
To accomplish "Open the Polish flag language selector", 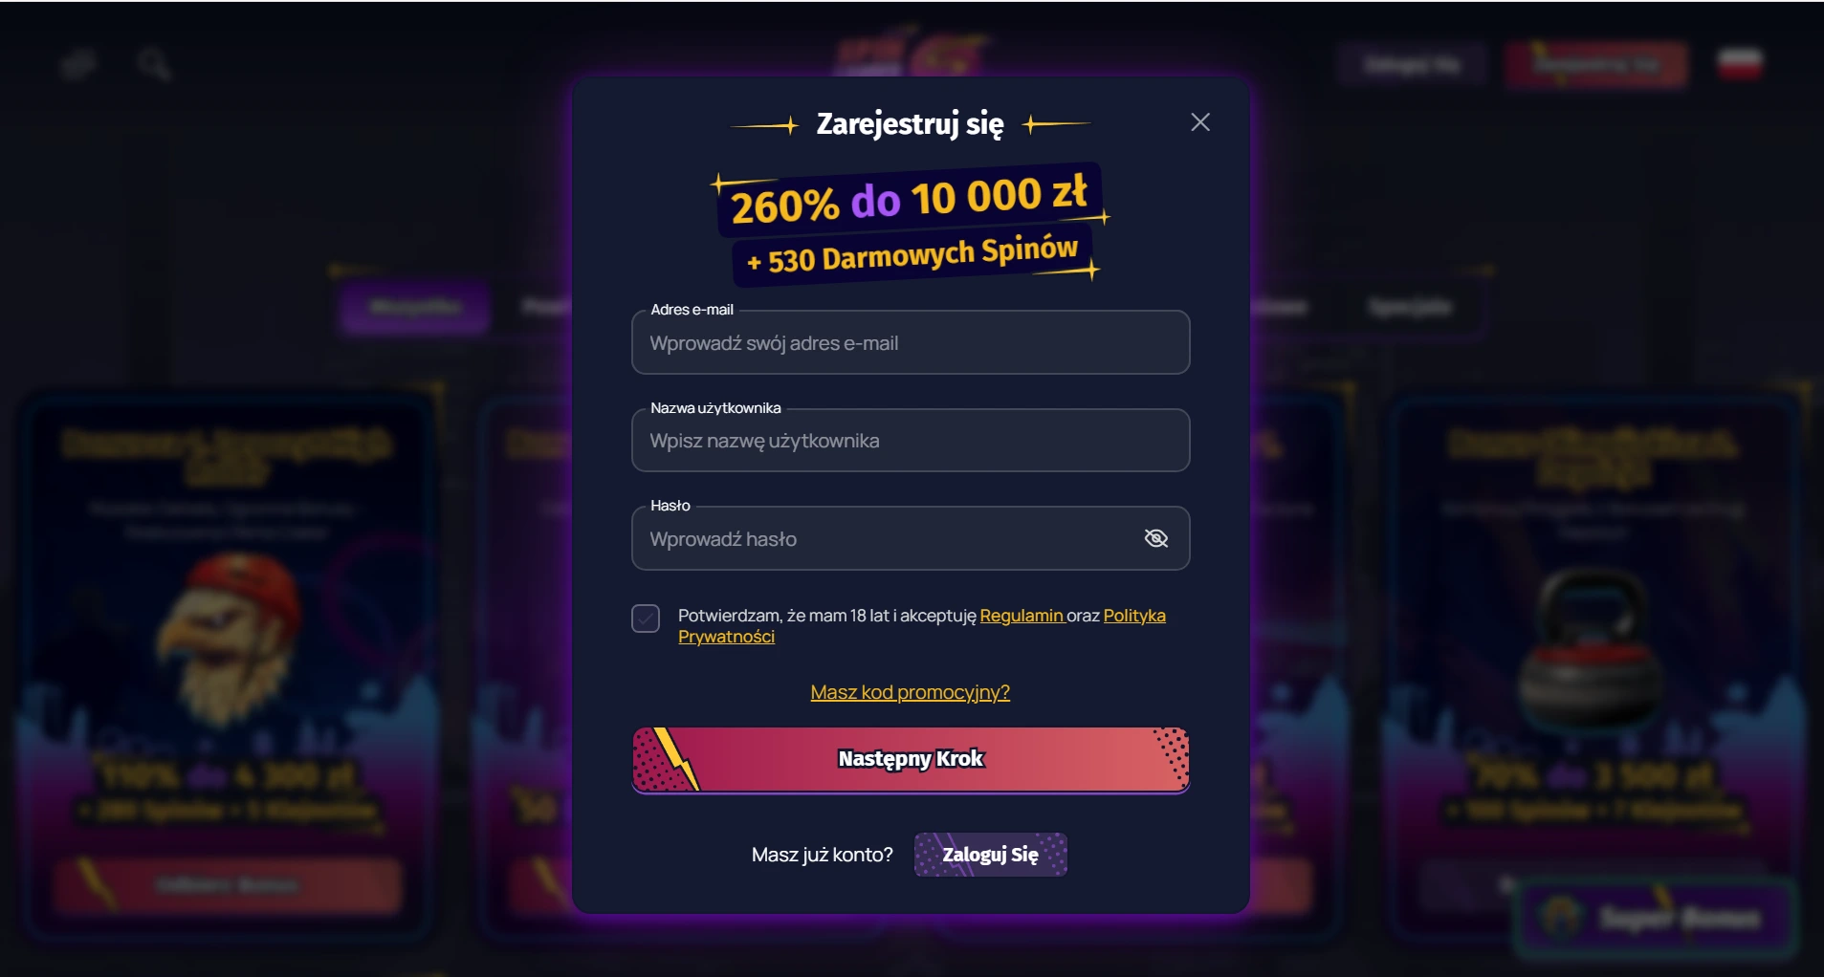I will pos(1741,64).
